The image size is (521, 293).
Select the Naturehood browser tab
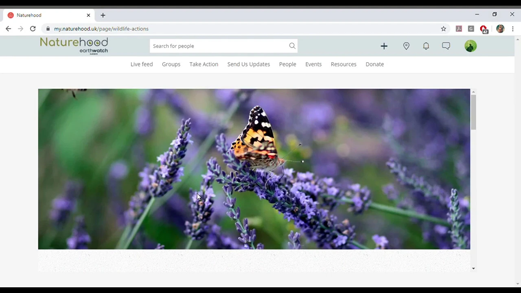49,15
